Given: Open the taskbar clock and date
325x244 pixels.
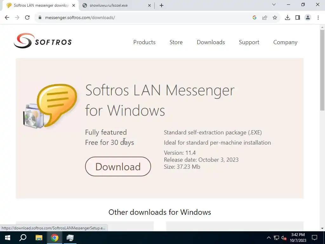Looking at the screenshot, I should (298, 238).
